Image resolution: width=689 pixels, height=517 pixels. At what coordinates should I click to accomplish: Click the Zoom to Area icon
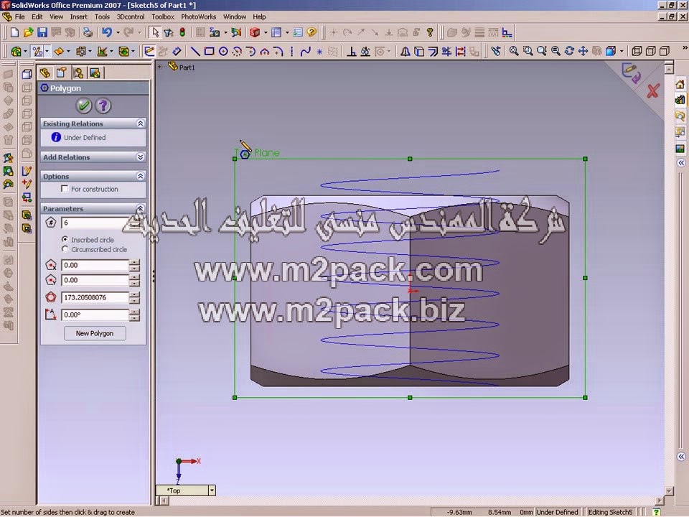[x=528, y=52]
